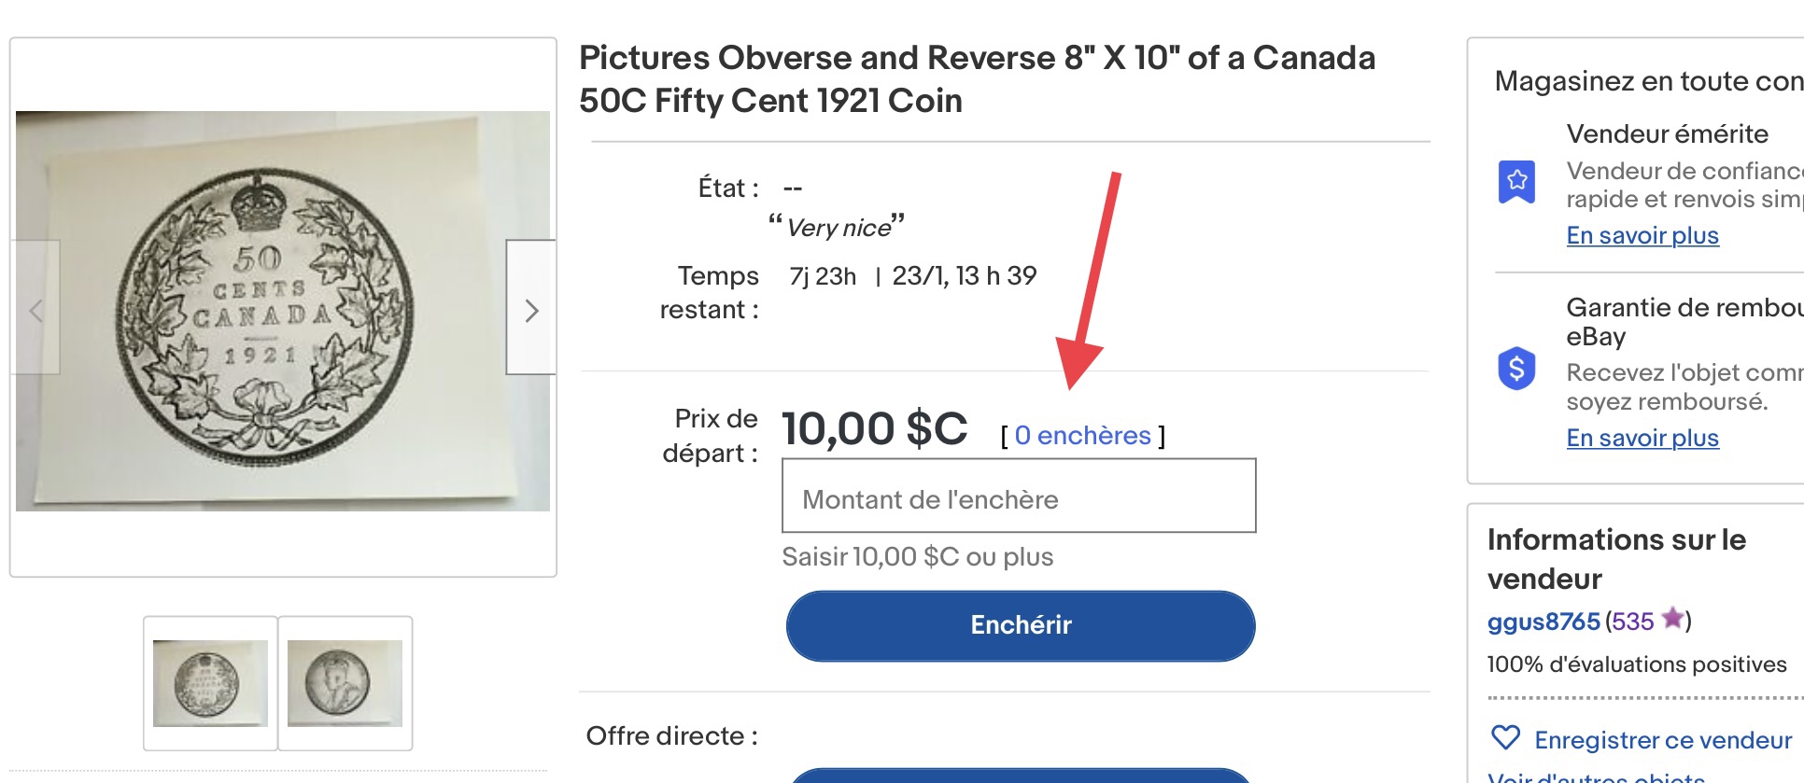Open En savoir plus under Garantie eBay
The image size is (1804, 783).
[x=1642, y=438]
